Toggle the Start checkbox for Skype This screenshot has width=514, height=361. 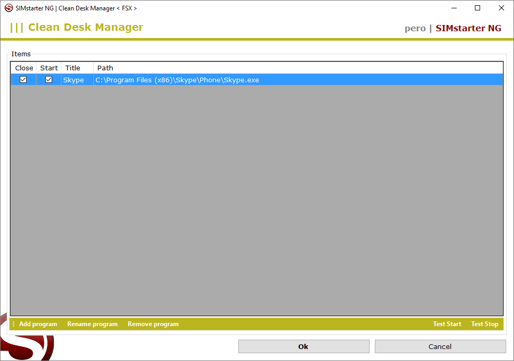point(48,80)
